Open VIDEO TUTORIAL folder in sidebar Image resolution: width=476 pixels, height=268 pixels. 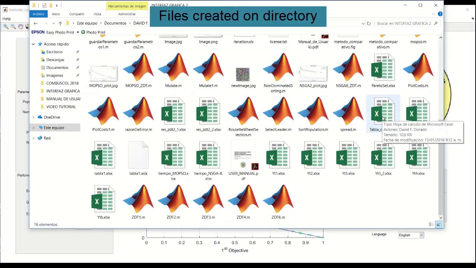pyautogui.click(x=61, y=106)
